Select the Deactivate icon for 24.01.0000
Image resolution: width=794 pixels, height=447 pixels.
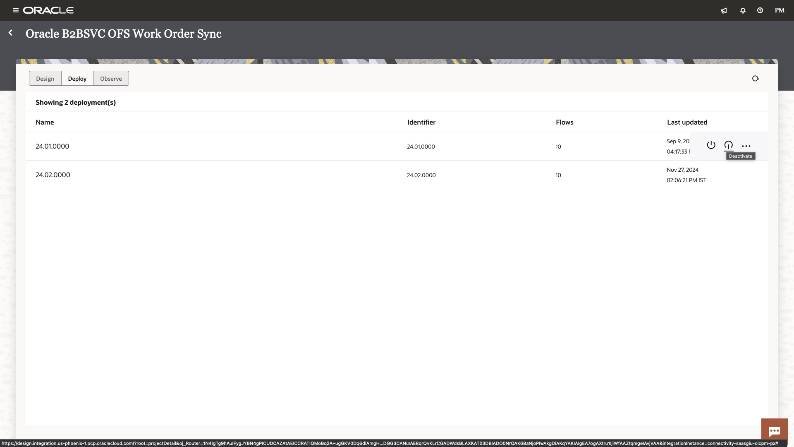point(729,145)
